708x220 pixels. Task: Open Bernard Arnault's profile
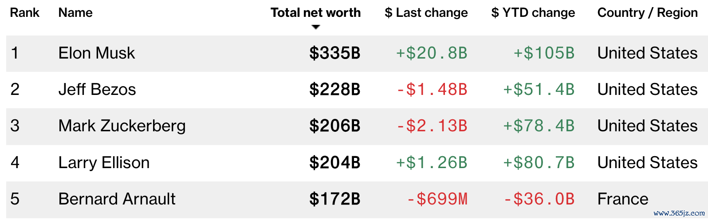117,199
